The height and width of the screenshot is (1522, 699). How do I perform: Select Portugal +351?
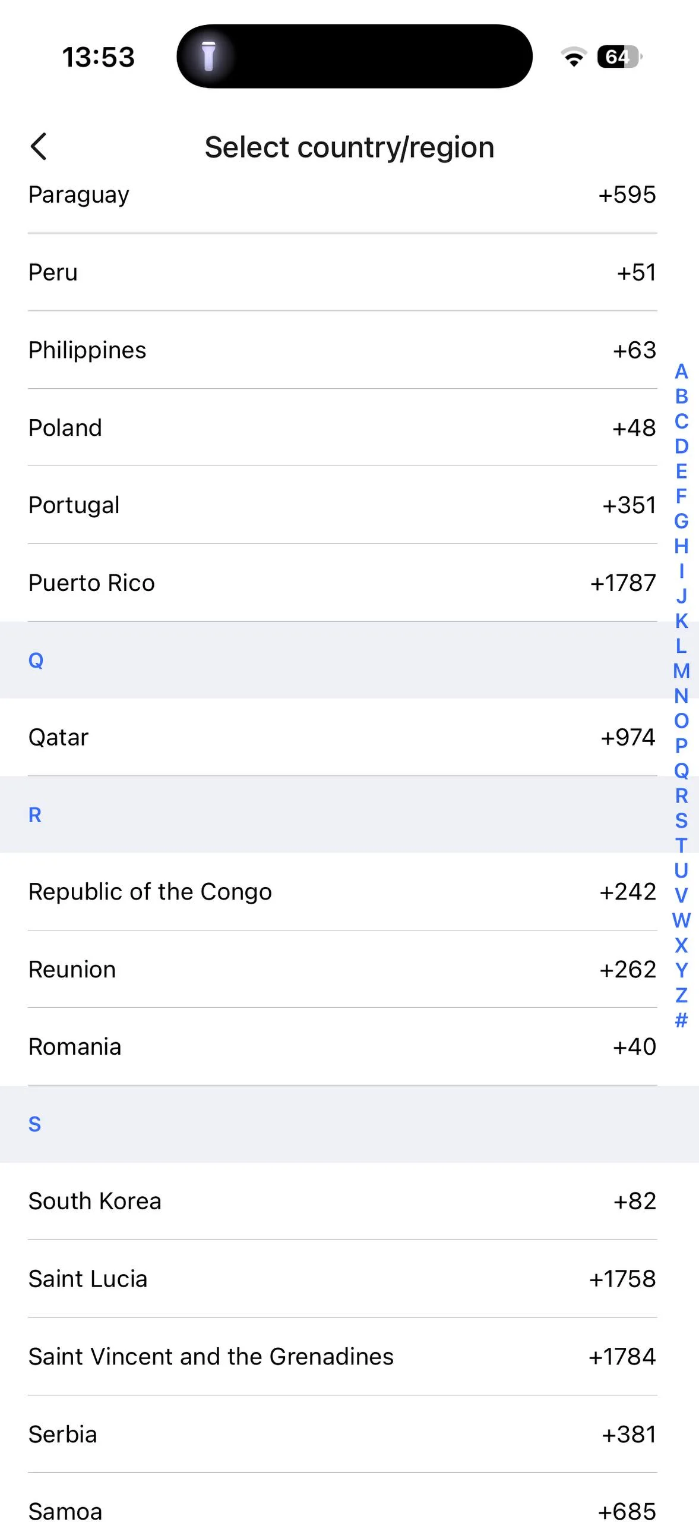[x=342, y=505]
